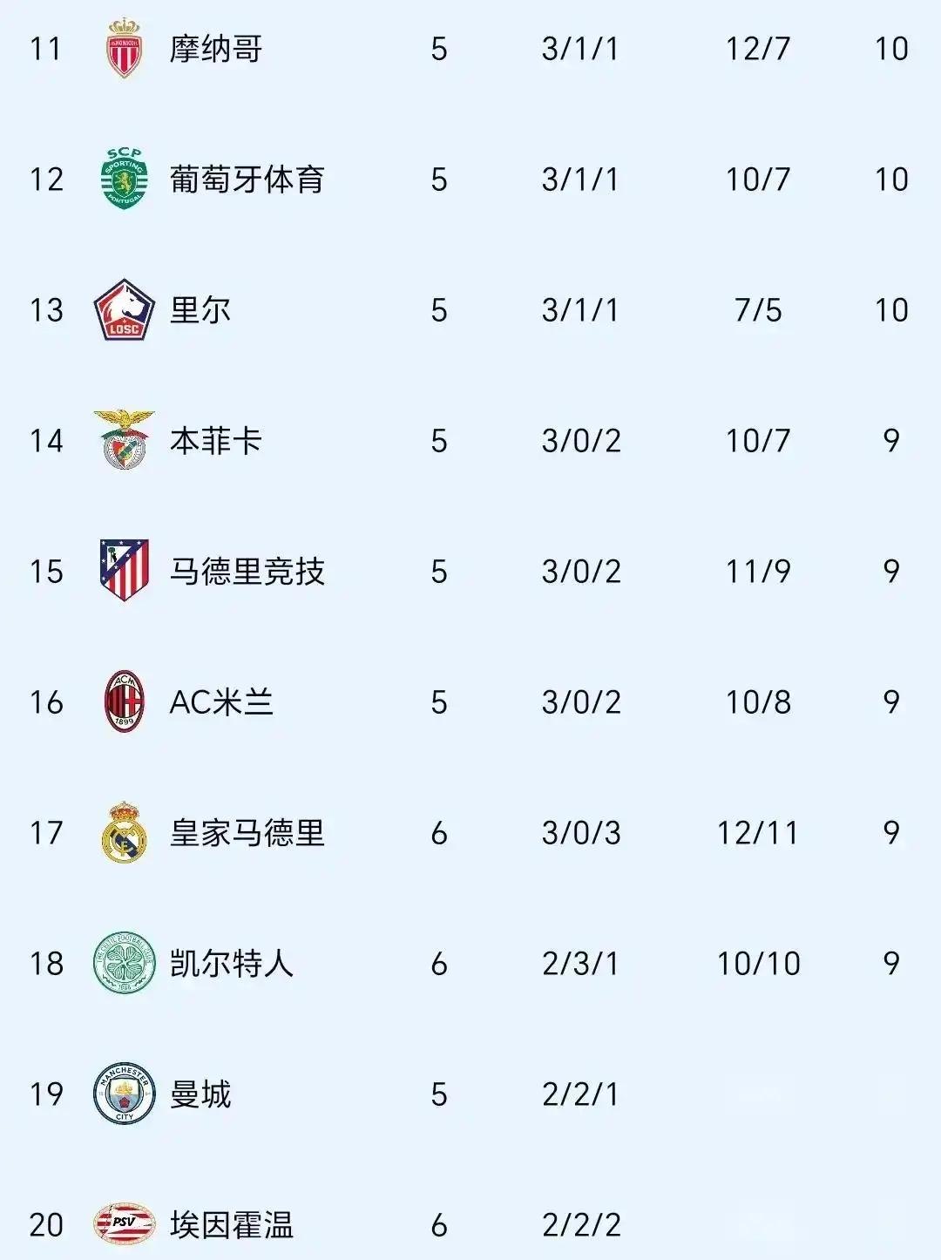
Task: Tap the Manchester City round badge
Action: point(124,1094)
